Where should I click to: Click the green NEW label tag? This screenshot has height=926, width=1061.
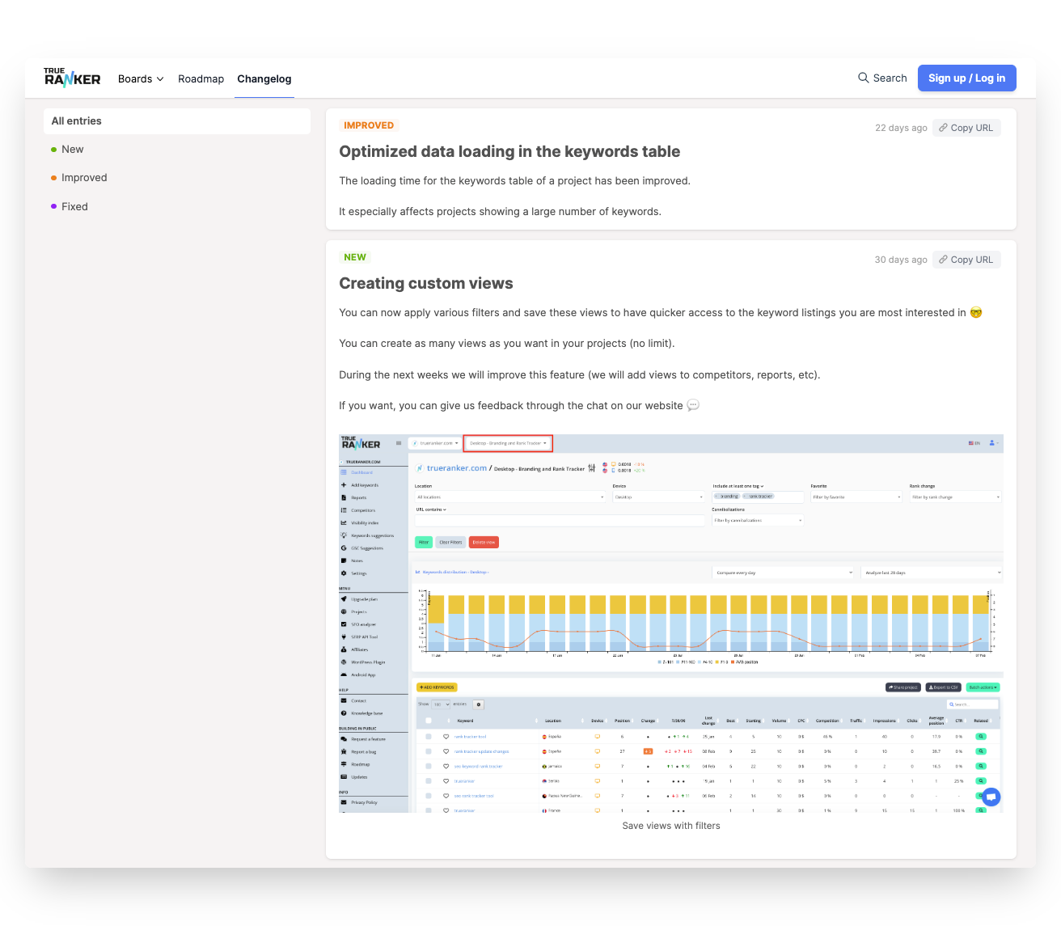[355, 257]
